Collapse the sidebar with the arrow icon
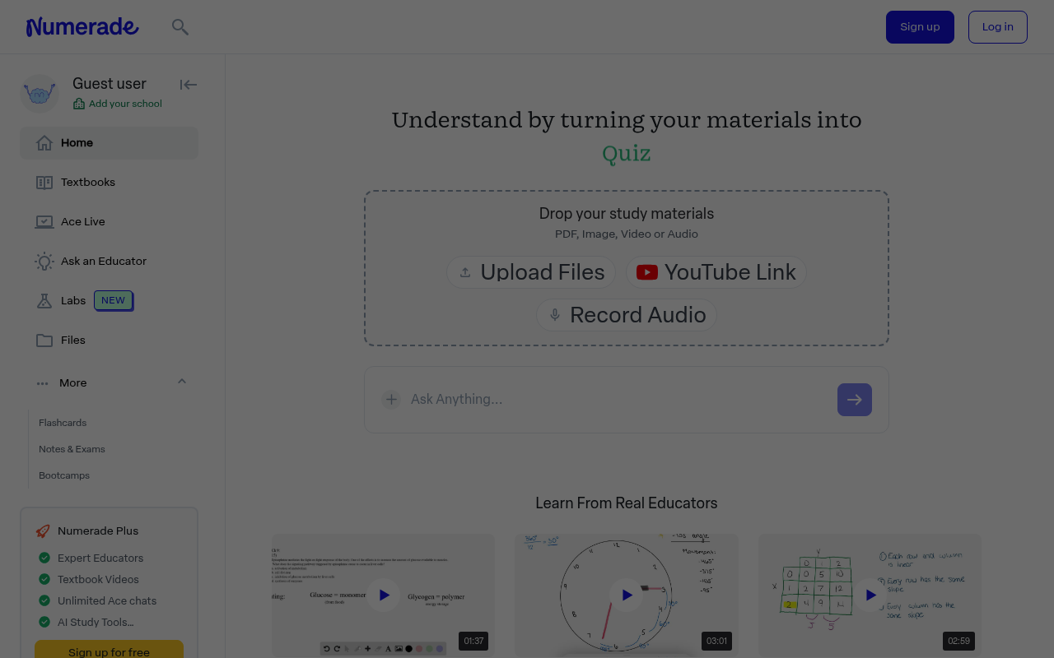1054x658 pixels. click(x=189, y=85)
